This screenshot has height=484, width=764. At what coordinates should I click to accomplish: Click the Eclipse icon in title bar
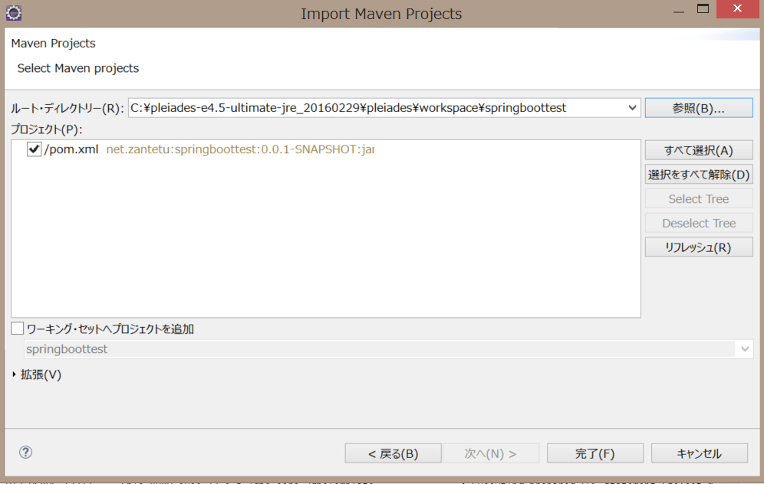click(13, 13)
